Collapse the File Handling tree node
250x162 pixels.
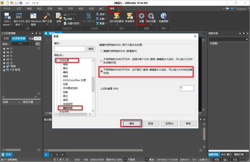point(57,60)
